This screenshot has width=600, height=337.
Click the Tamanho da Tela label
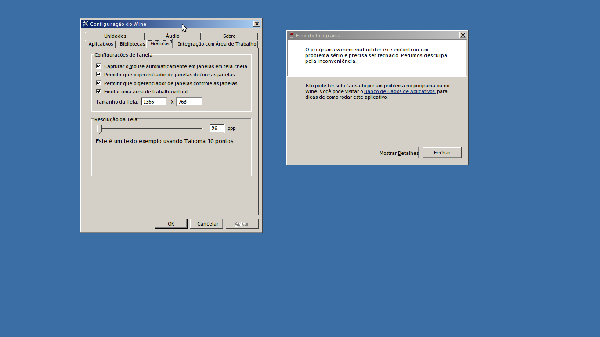point(117,102)
